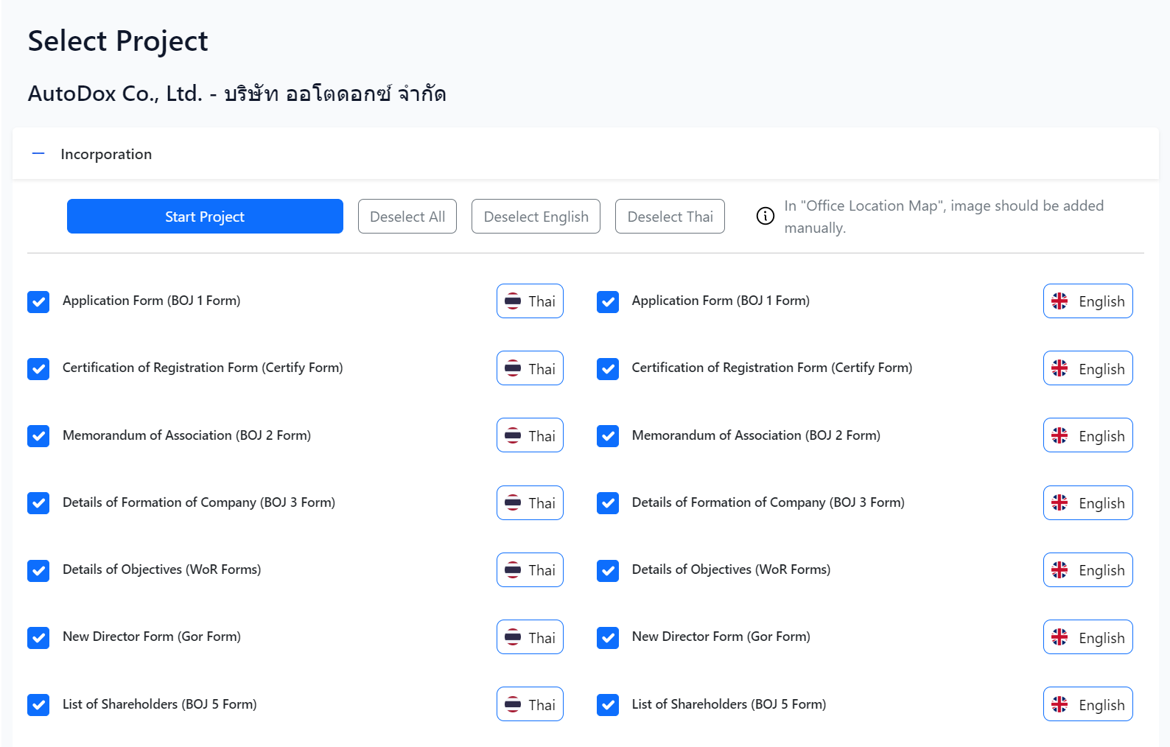Click UK flag icon for List of Shareholders
The width and height of the screenshot is (1170, 747).
1059,705
